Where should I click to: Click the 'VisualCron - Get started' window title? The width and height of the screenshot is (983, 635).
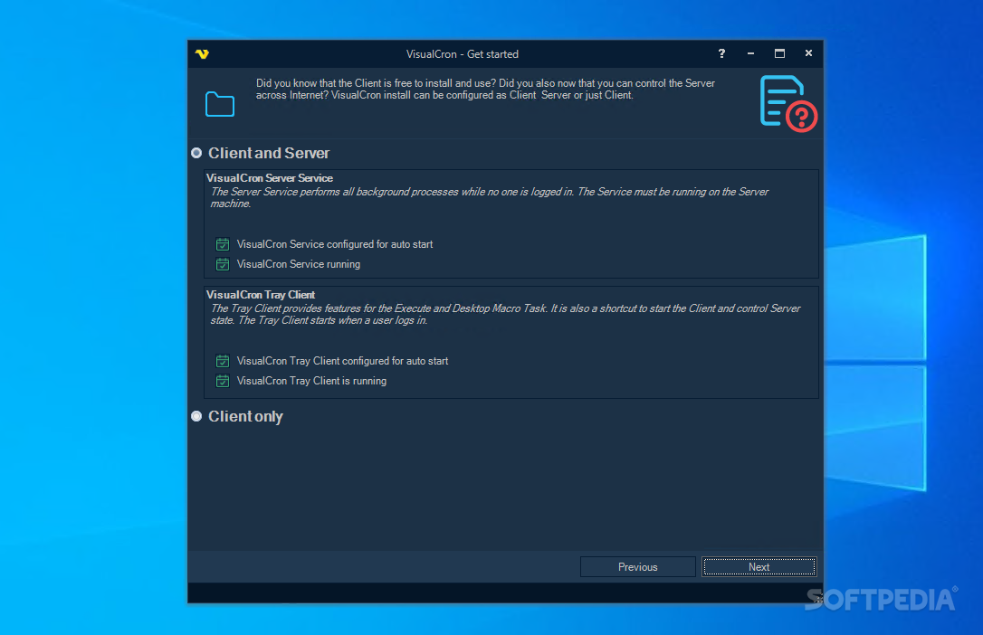[462, 54]
